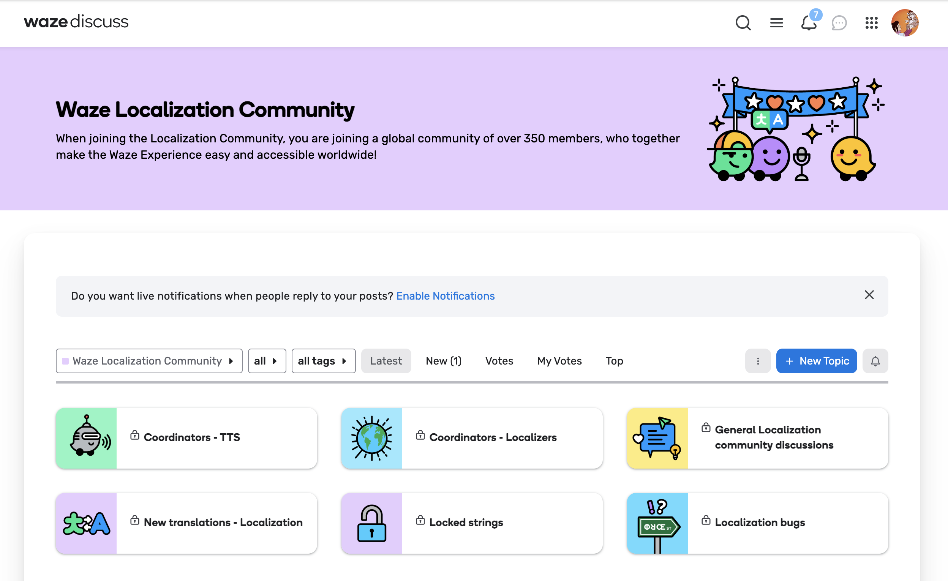Screen dimensions: 948x581
Task: Click lock icon beside Coordinators - Localizers
Action: pyautogui.click(x=420, y=435)
